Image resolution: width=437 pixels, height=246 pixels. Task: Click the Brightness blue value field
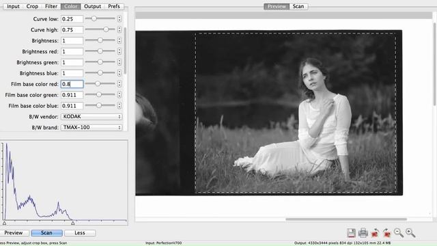(x=72, y=73)
